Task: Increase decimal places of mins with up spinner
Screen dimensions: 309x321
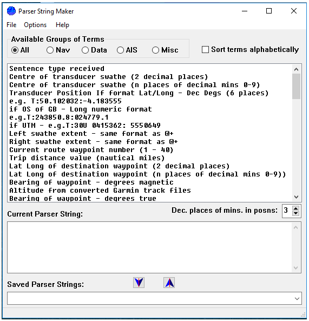Action: click(295, 208)
